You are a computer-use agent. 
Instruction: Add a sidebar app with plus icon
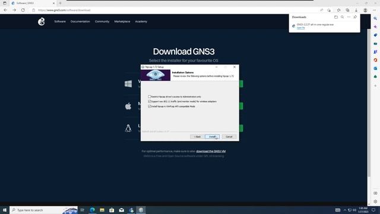[x=375, y=86]
